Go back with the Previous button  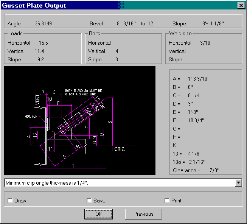click(x=143, y=214)
